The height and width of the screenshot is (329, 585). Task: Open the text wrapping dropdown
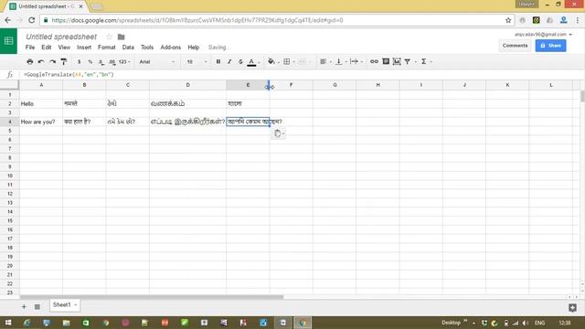[x=356, y=61]
